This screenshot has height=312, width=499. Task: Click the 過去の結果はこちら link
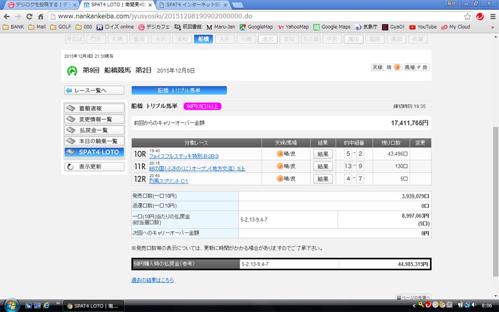coord(152,280)
